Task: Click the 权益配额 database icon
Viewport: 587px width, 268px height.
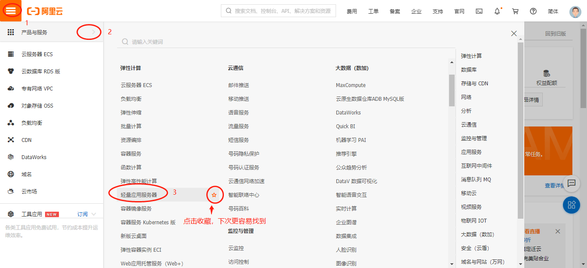Action: pyautogui.click(x=547, y=73)
